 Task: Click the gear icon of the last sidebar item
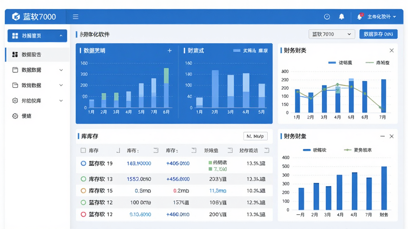(x=15, y=116)
